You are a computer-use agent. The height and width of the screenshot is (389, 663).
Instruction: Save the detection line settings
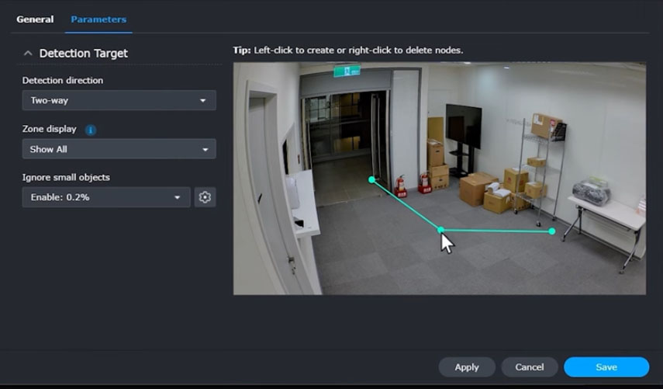tap(606, 367)
